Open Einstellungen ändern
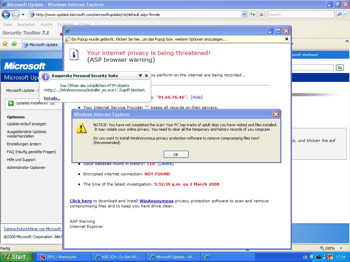 pos(24,144)
